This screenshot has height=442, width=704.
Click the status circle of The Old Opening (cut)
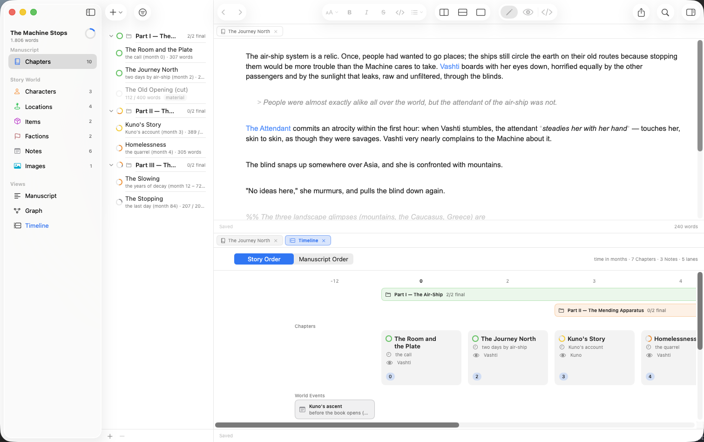click(119, 94)
